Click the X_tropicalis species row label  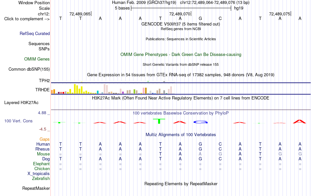tap(39, 174)
